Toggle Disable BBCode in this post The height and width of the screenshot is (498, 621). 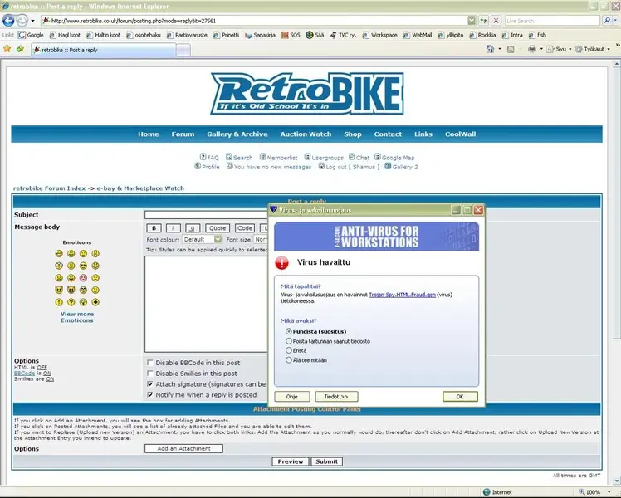149,362
